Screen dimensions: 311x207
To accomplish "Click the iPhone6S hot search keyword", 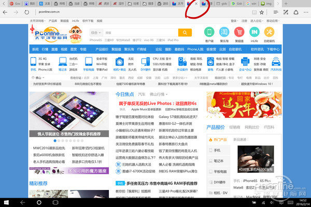I will 95,40.
